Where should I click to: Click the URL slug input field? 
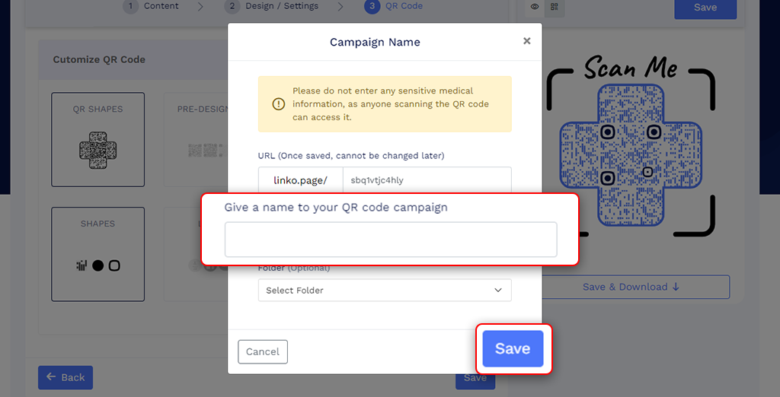(x=426, y=180)
